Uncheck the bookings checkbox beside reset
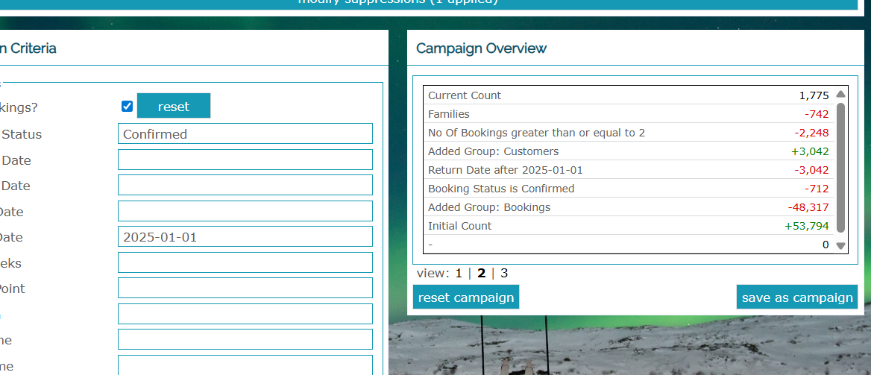Screen dimensions: 871x375 coord(128,106)
